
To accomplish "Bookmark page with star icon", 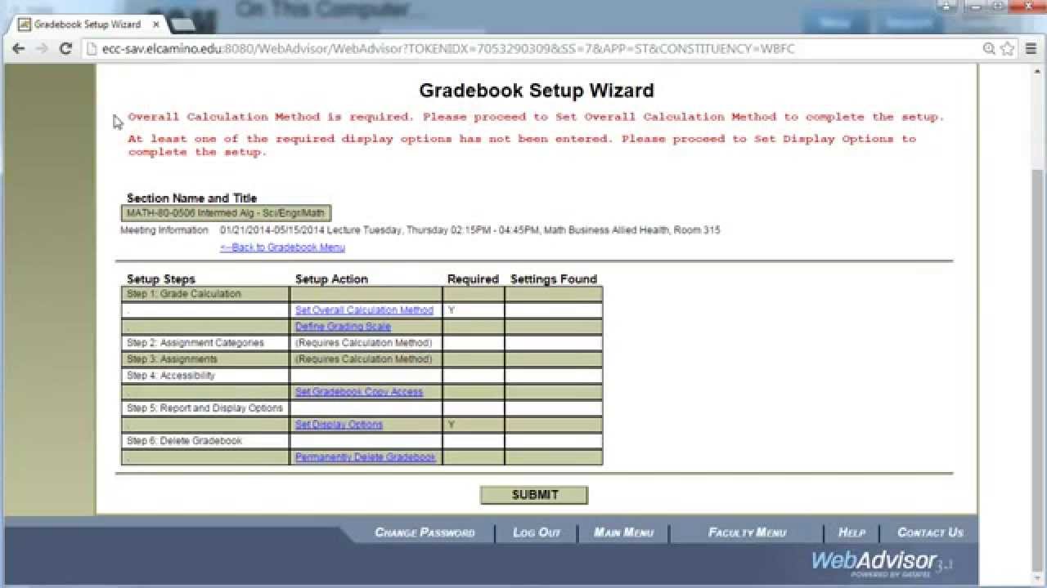I will [x=1008, y=49].
